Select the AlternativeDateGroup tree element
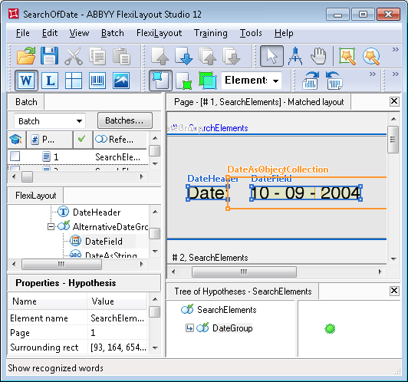 click(110, 226)
